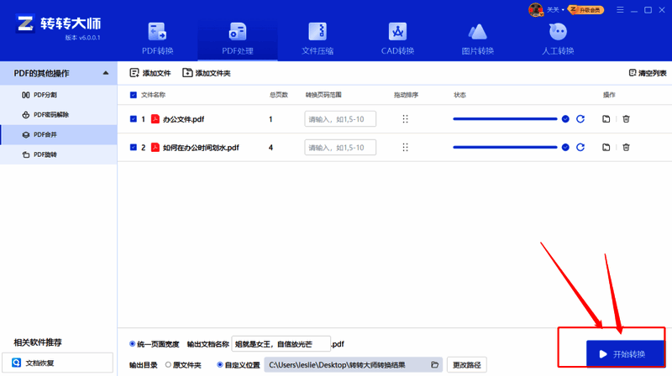Switch to the CAD转换 tab
672x376 pixels.
click(x=397, y=39)
